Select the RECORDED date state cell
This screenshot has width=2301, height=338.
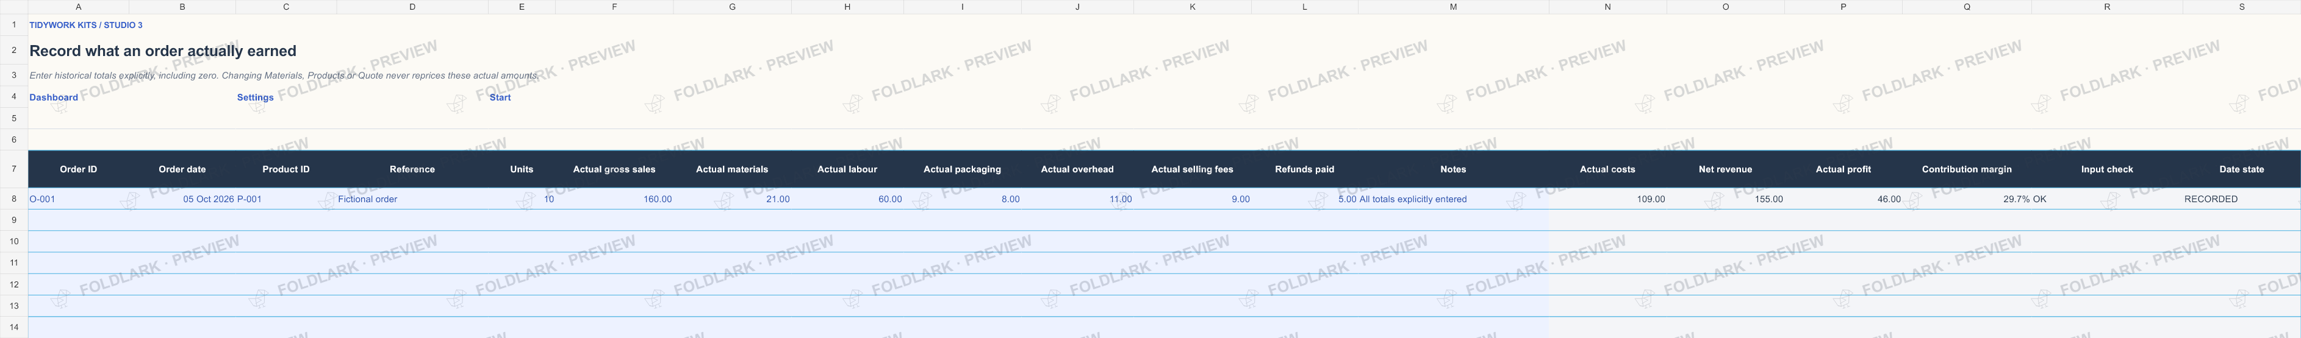pos(2241,199)
